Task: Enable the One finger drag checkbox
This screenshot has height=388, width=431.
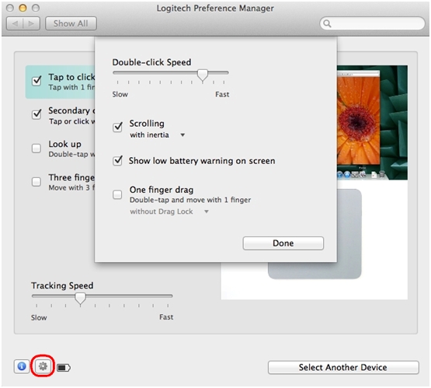Action: pos(117,194)
